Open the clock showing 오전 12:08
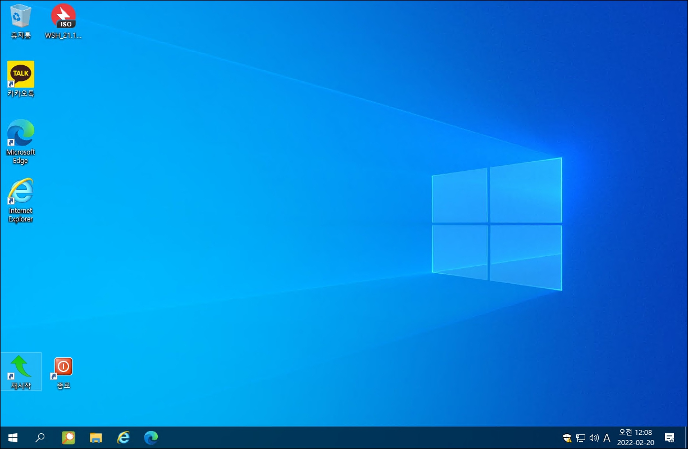The image size is (688, 449). pyautogui.click(x=635, y=437)
